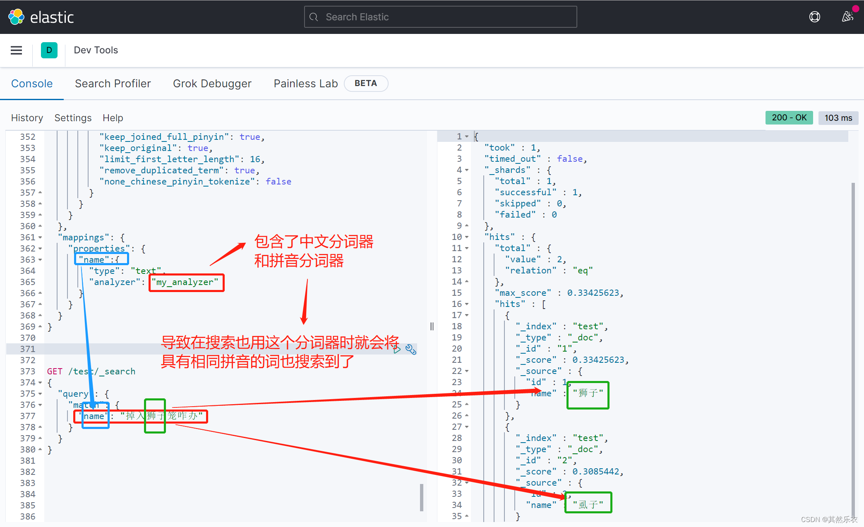Open the Painless Lab tab

tap(305, 84)
